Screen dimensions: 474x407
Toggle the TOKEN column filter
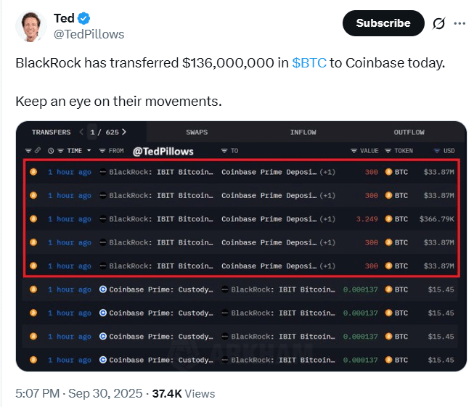(x=388, y=151)
